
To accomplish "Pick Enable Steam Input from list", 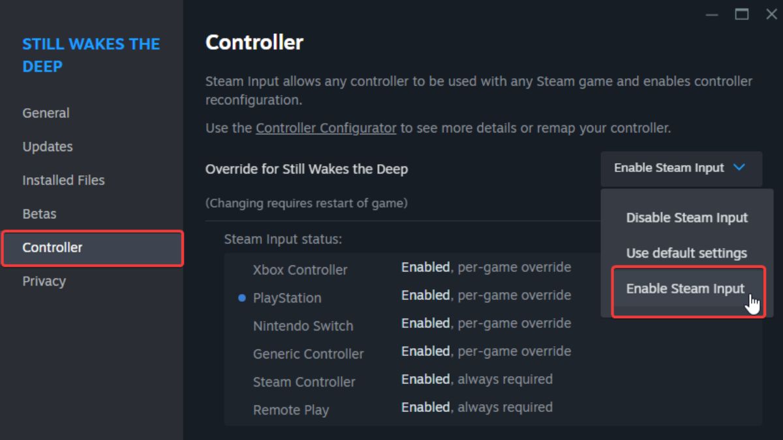I will 686,289.
